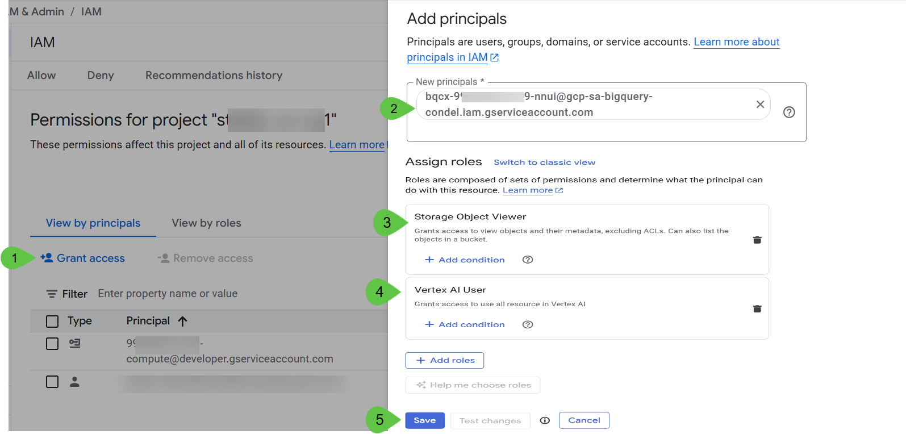
Task: Open Switch to classic view link
Action: point(545,162)
